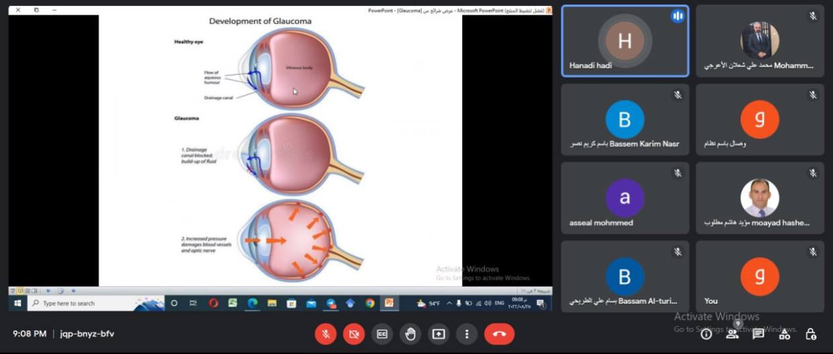Open the host controls lock icon
The height and width of the screenshot is (354, 833).
pyautogui.click(x=810, y=334)
